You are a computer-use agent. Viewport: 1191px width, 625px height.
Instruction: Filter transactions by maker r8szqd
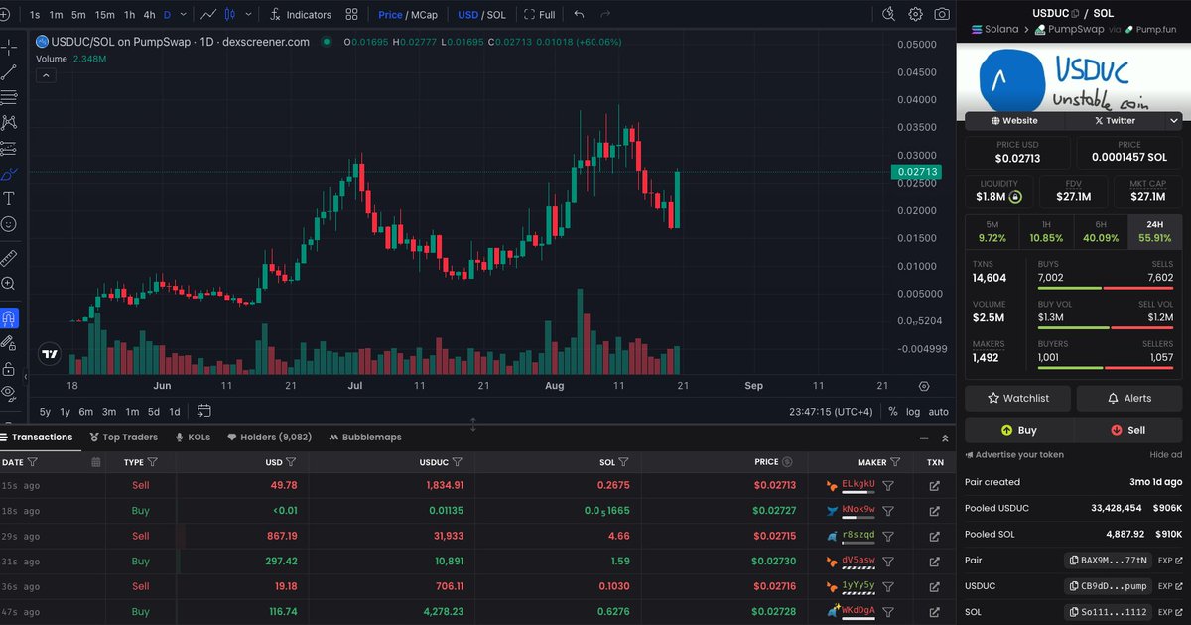point(888,538)
